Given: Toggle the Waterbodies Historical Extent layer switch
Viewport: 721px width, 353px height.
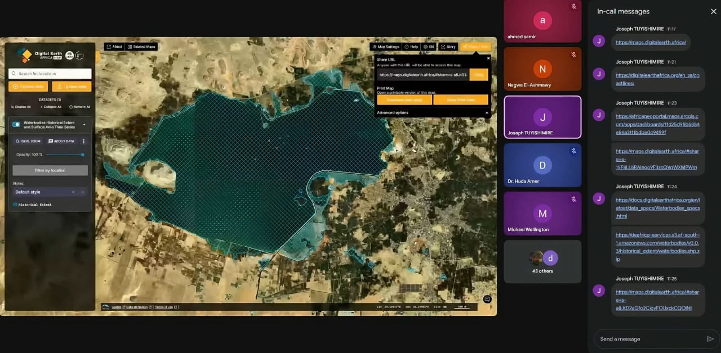Looking at the screenshot, I should (16, 124).
